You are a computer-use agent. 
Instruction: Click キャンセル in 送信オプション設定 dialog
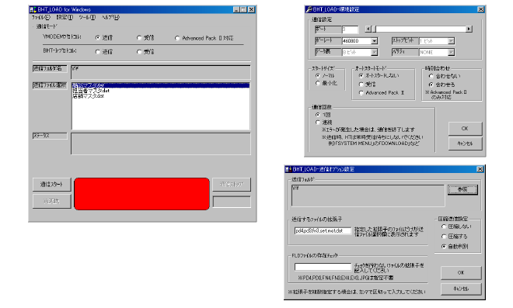click(x=461, y=289)
